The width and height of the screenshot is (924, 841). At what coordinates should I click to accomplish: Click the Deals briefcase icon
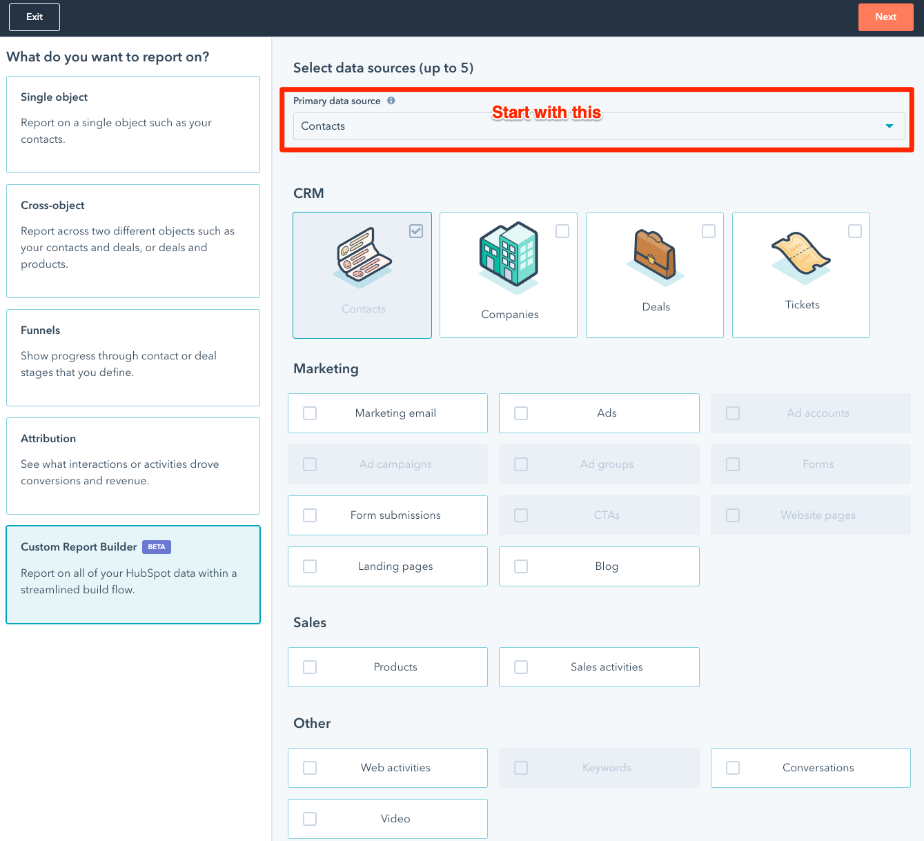(x=655, y=255)
